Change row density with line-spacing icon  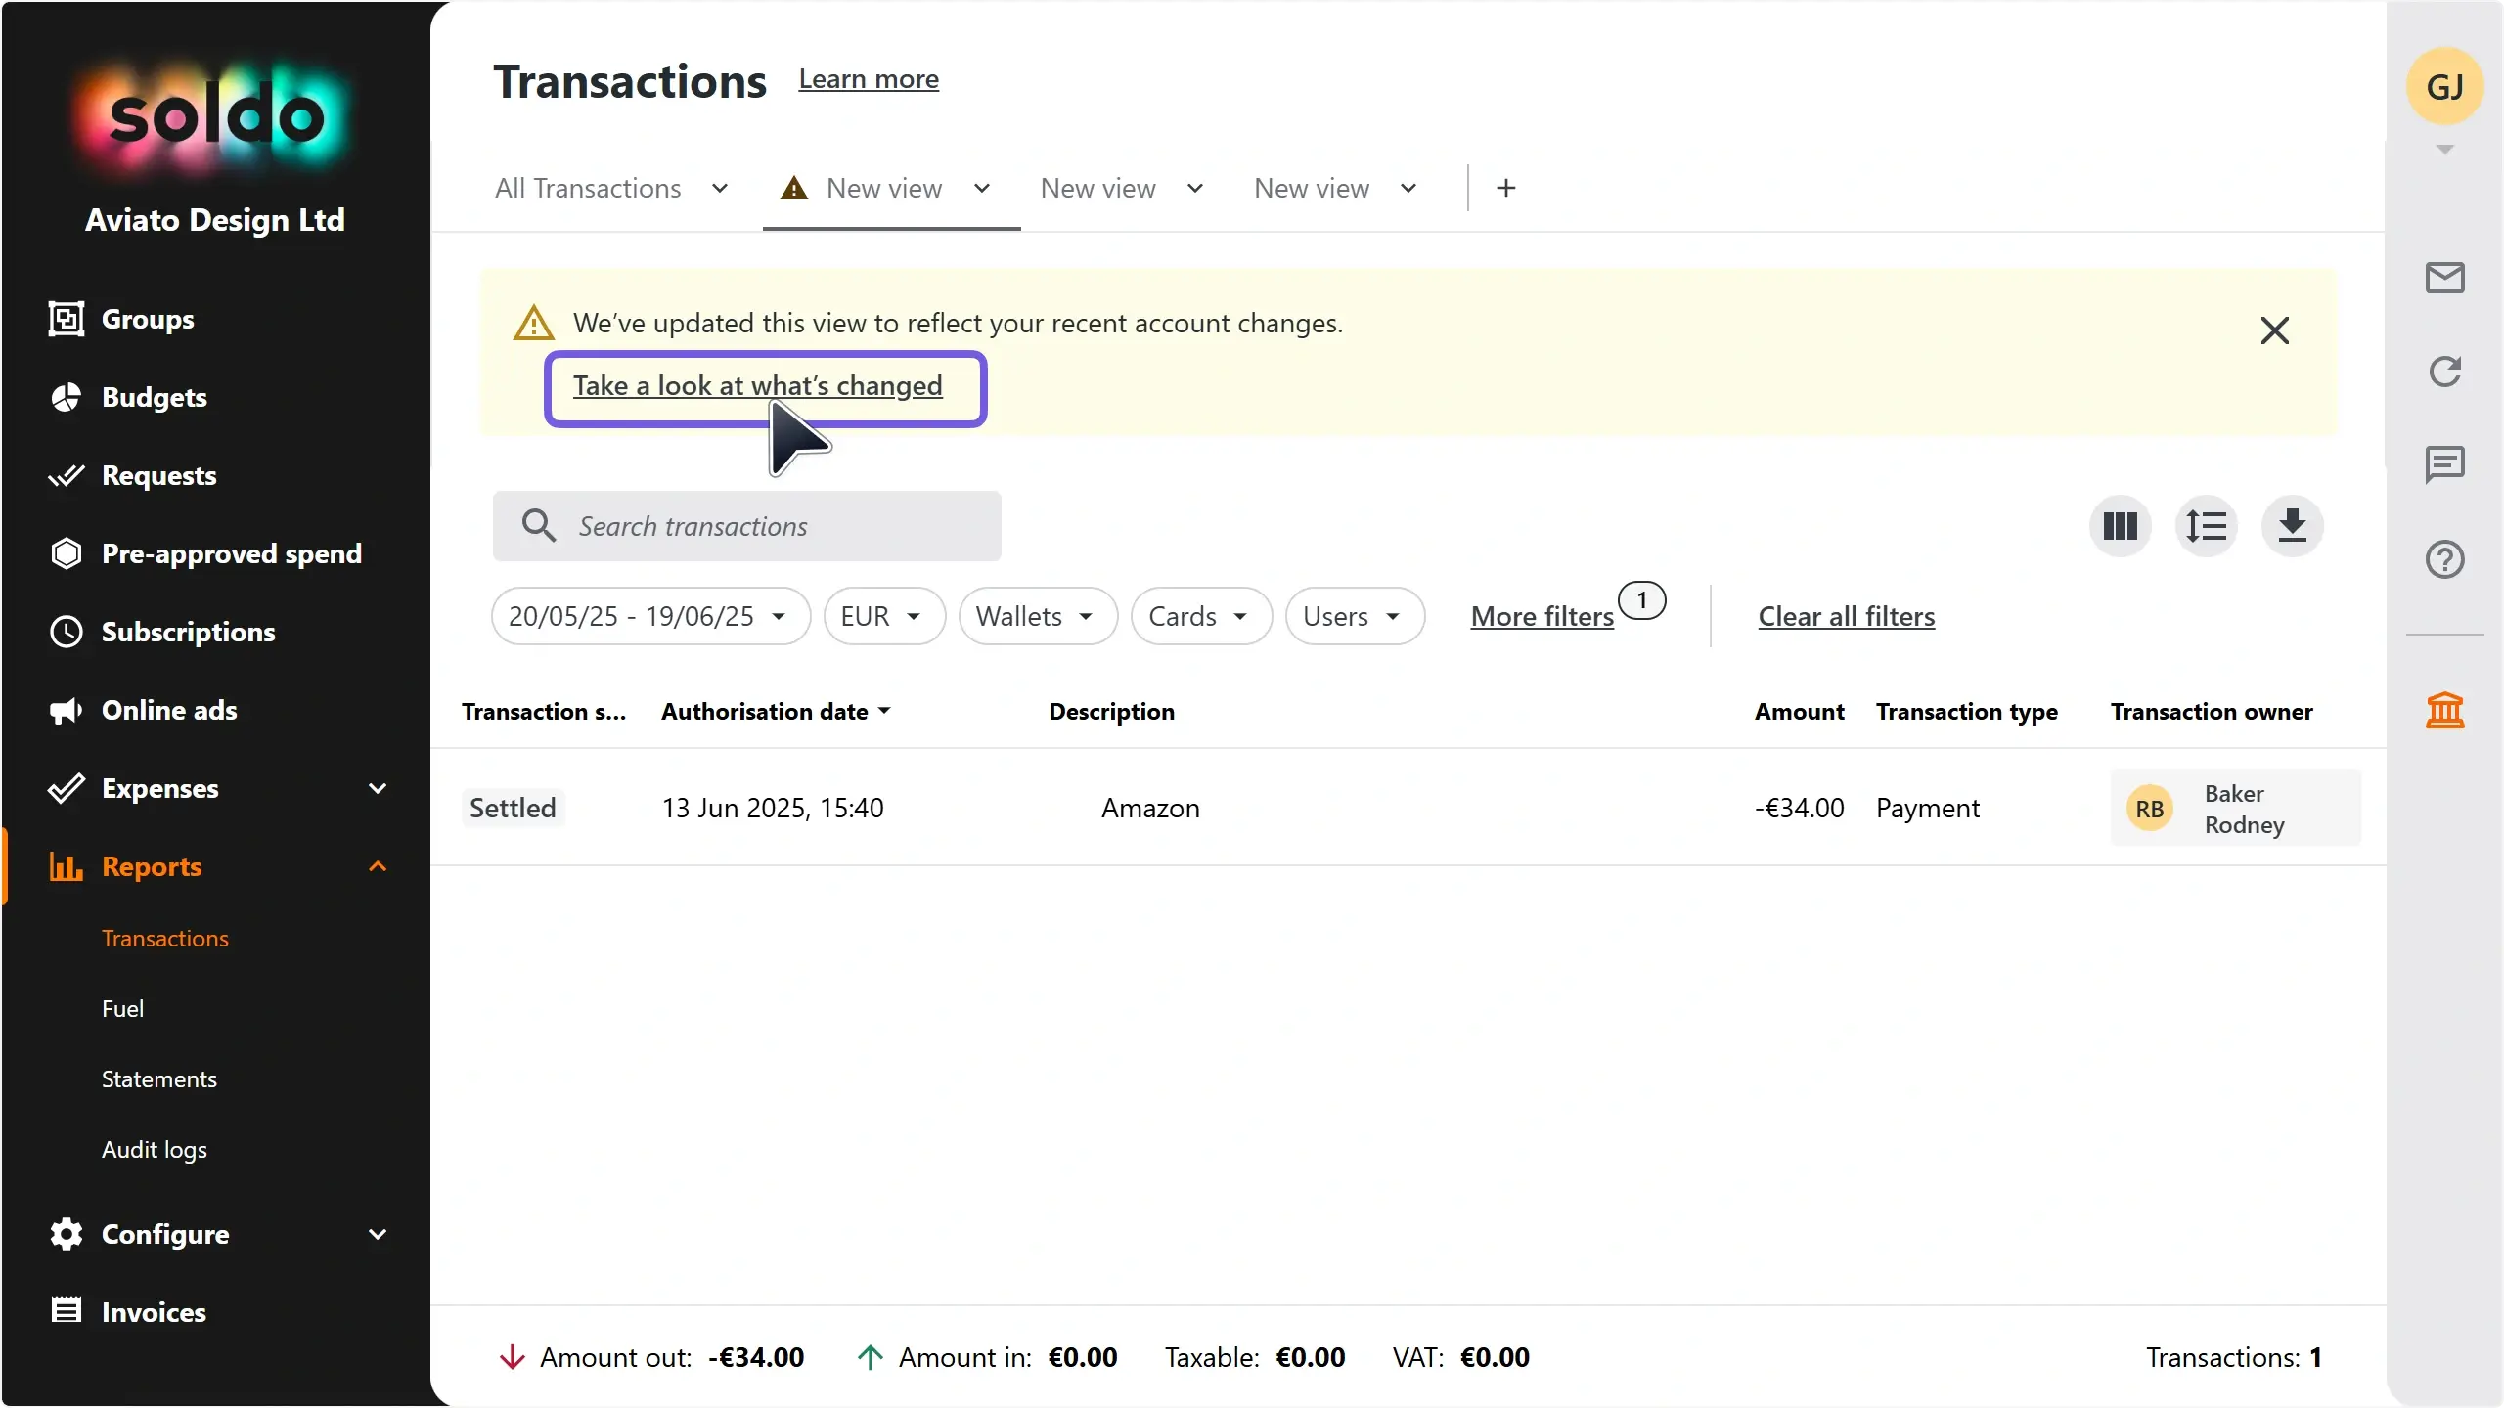point(2206,526)
